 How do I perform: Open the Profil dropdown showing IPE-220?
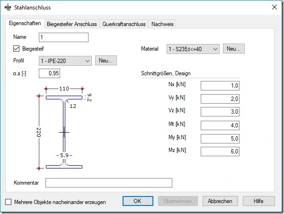[x=65, y=61]
